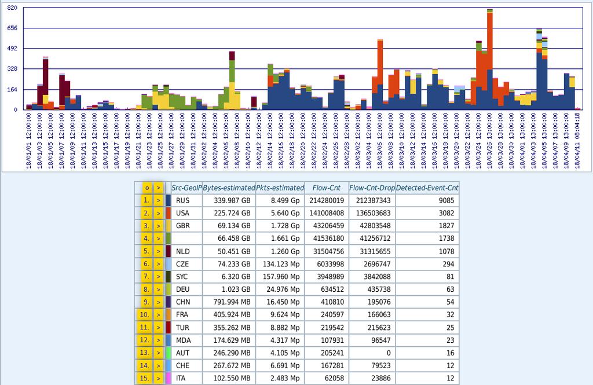Click the '791.994 MB' bytes cell
The width and height of the screenshot is (593, 385).
(229, 302)
